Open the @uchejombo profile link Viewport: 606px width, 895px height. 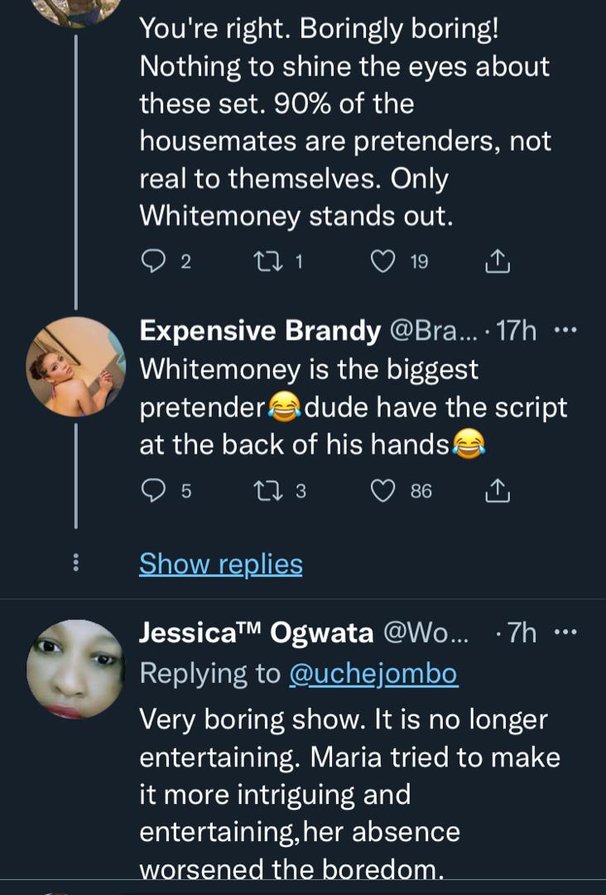[x=373, y=673]
